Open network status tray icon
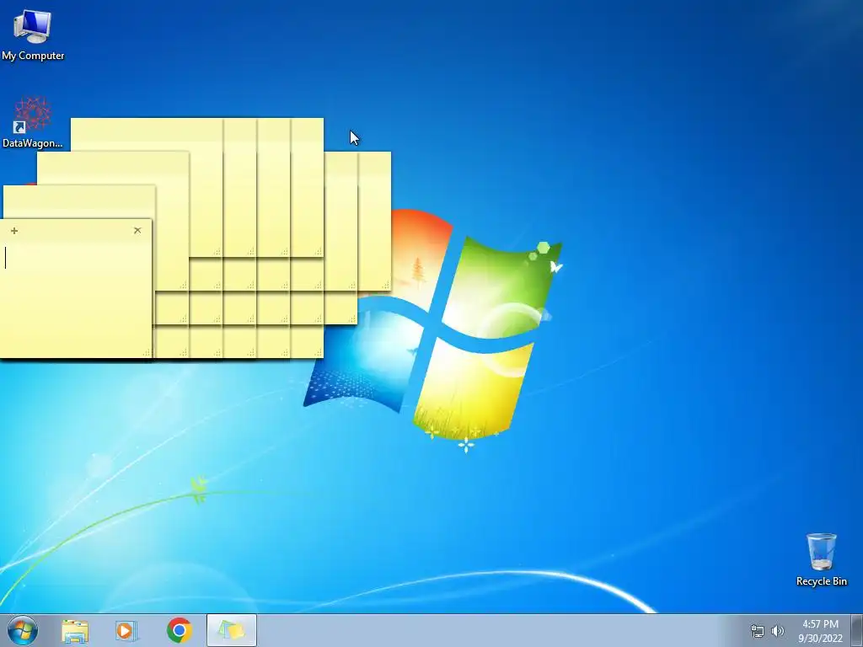The width and height of the screenshot is (863, 647). coord(758,631)
